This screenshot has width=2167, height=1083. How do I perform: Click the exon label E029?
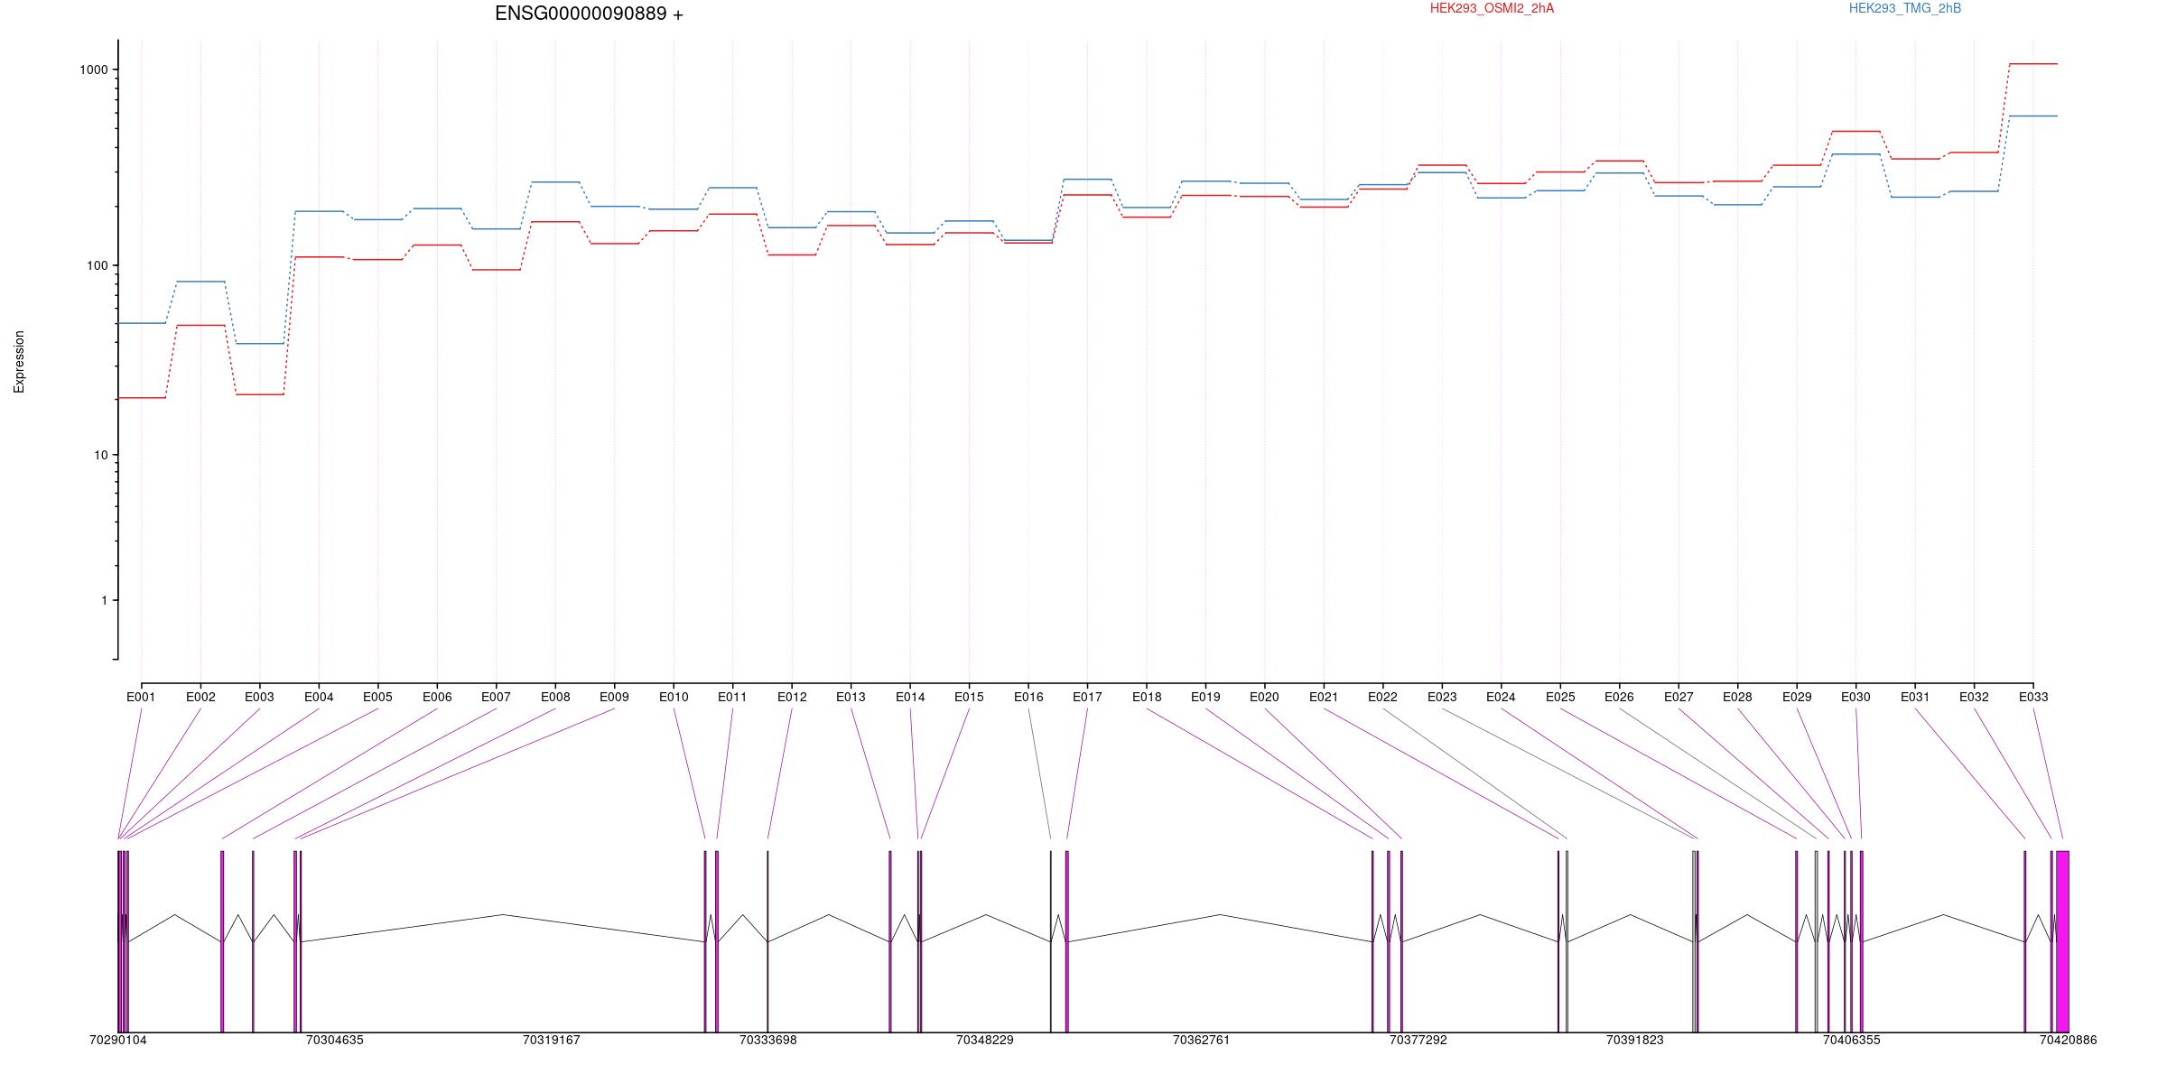1797,697
